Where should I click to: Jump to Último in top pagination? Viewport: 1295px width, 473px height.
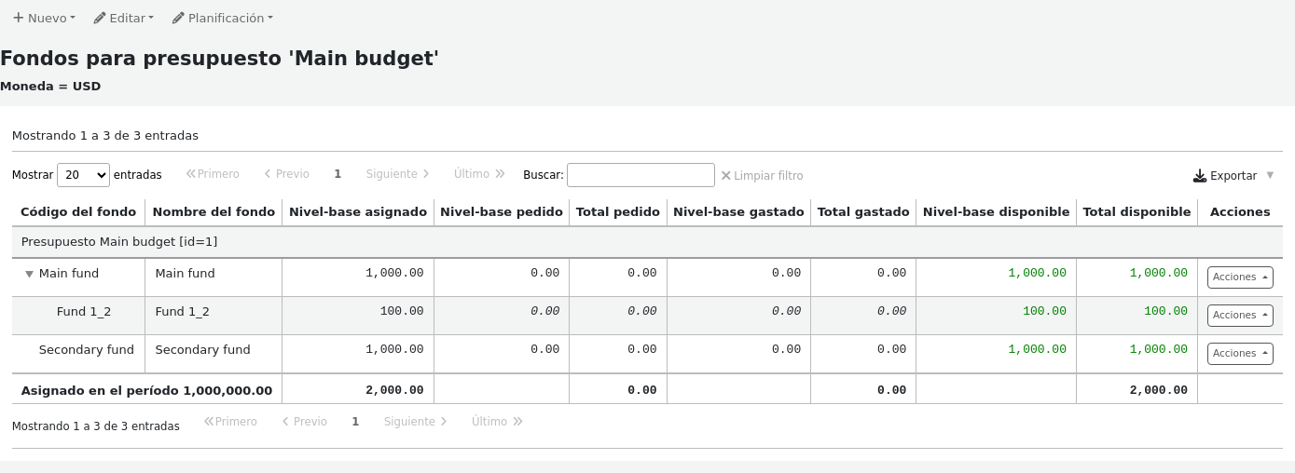click(479, 174)
